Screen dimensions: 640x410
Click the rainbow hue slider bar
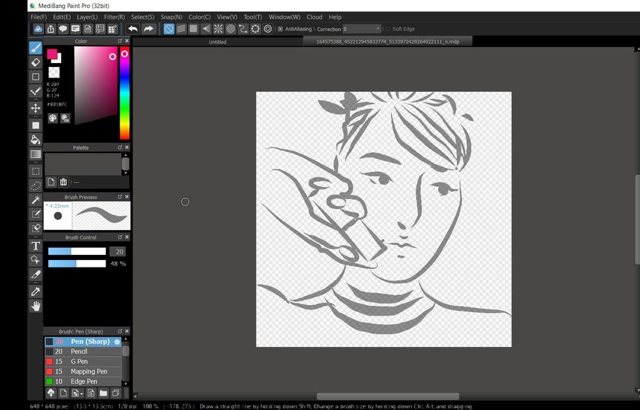pyautogui.click(x=124, y=93)
